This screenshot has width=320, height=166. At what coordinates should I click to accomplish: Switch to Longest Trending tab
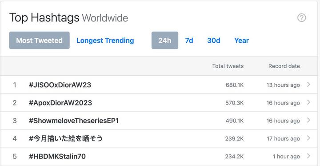[105, 40]
